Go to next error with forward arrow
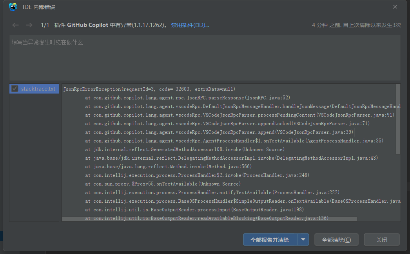This screenshot has width=410, height=254. click(29, 25)
